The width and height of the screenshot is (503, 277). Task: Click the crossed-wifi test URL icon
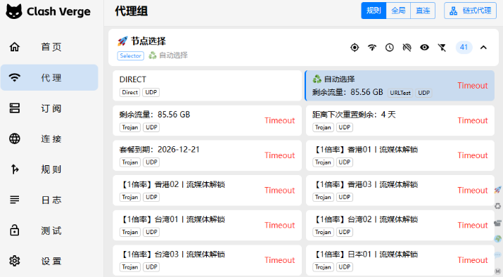pos(407,47)
